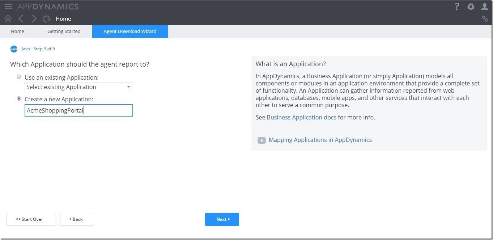Select the Agent Download Wizard tab

point(130,31)
